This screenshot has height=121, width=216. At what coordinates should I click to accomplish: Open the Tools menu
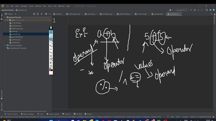50,6
